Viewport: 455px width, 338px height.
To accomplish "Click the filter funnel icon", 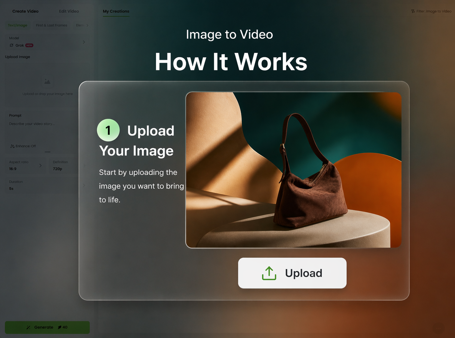I will coord(413,11).
